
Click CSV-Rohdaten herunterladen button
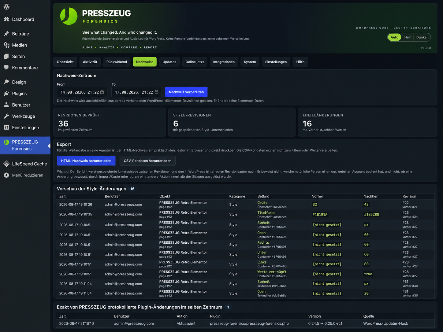click(x=147, y=160)
